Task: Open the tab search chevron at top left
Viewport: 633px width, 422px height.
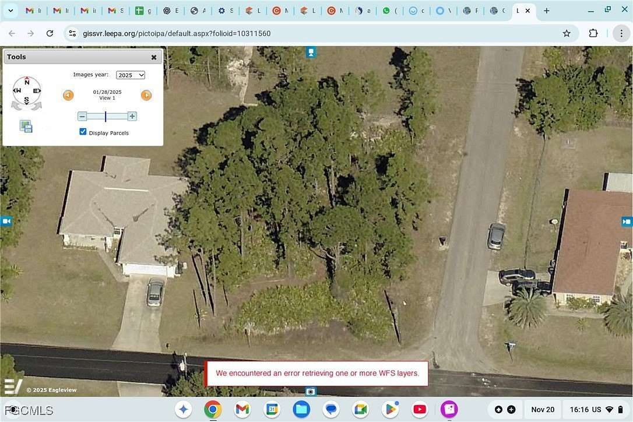Action: tap(10, 9)
